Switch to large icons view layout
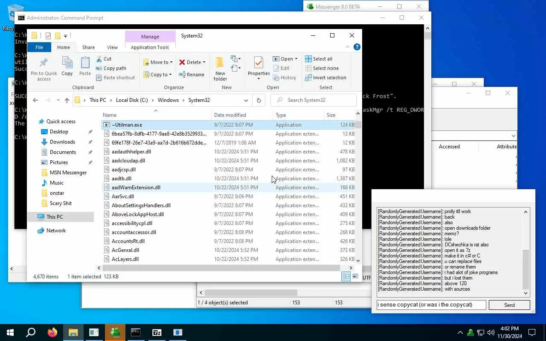 [355, 277]
